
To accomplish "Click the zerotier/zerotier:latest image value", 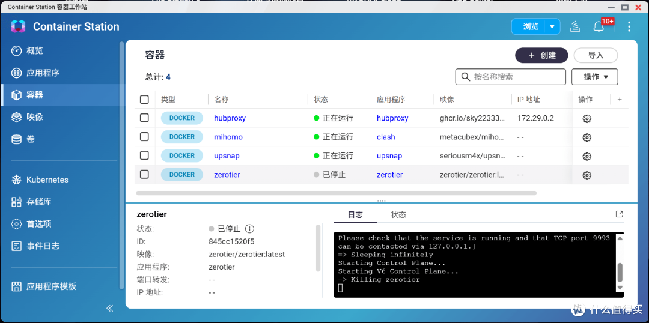I will [x=247, y=255].
